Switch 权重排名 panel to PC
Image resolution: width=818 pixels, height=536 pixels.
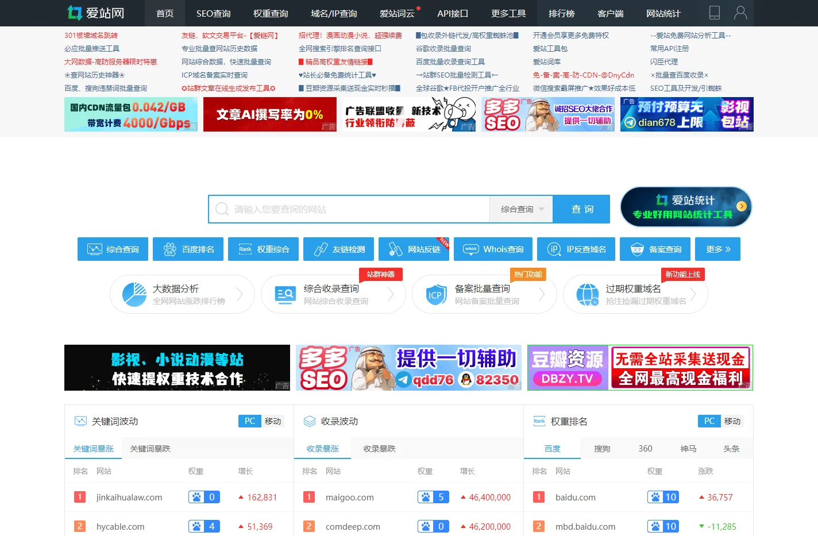(709, 421)
